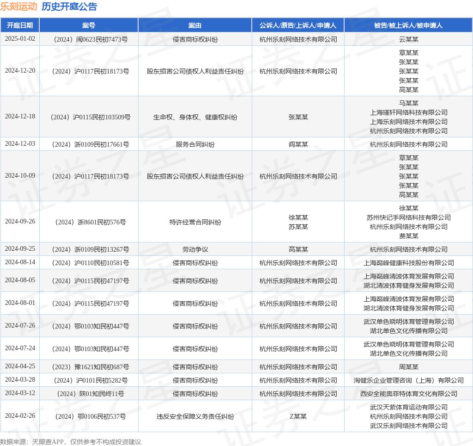The height and width of the screenshot is (446, 473).
Task: Click defendant 武汉天紫体育运动有限公司
Action: point(408,407)
